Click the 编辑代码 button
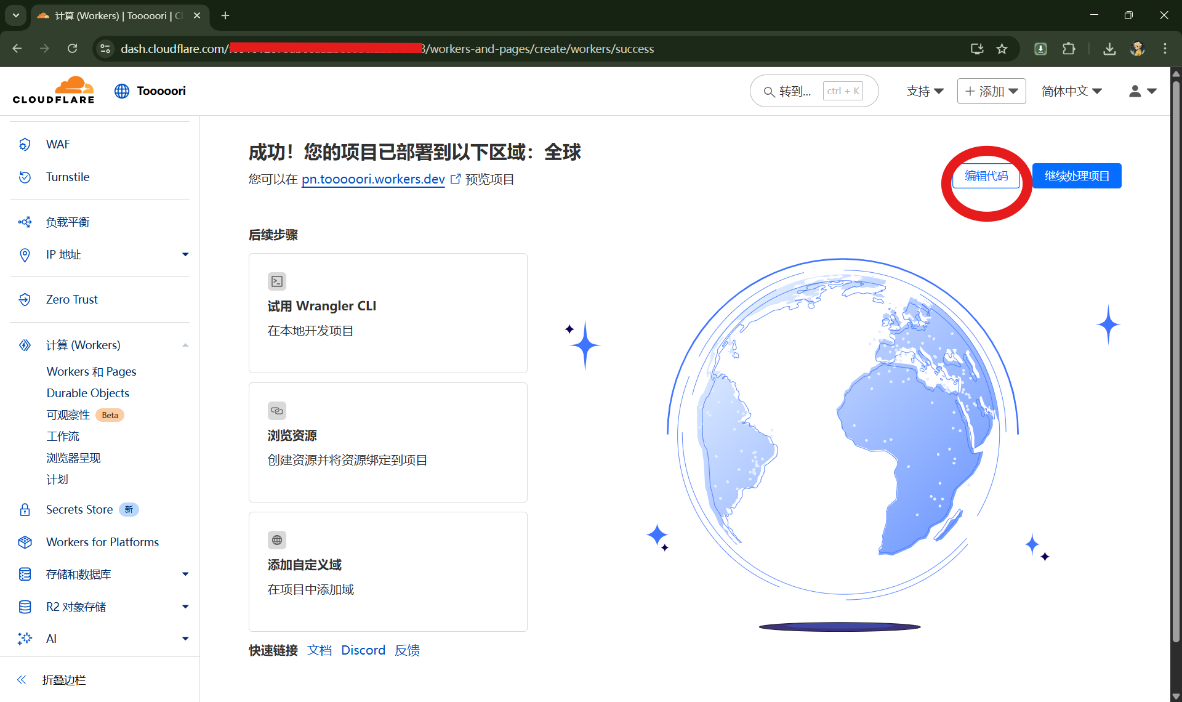Screen dimensions: 1182x702 coord(986,176)
